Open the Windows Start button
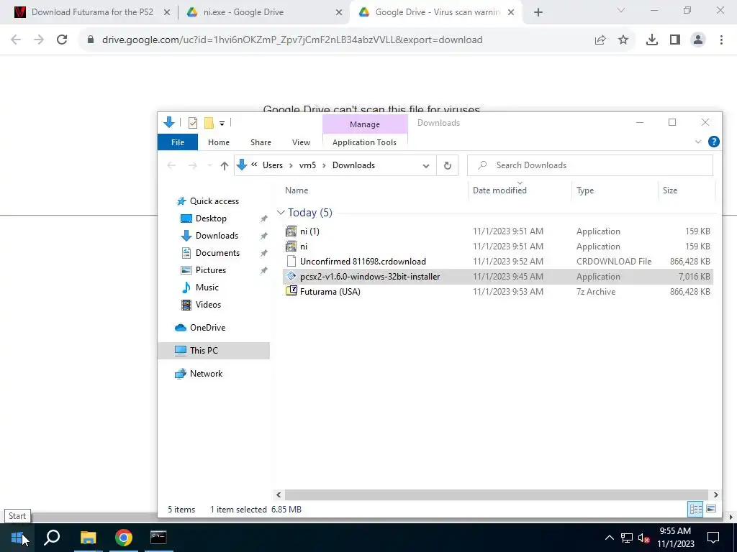This screenshot has width=737, height=552. pos(17,538)
